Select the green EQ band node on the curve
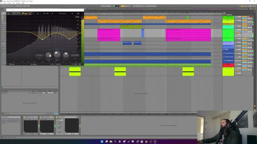 coord(42,39)
